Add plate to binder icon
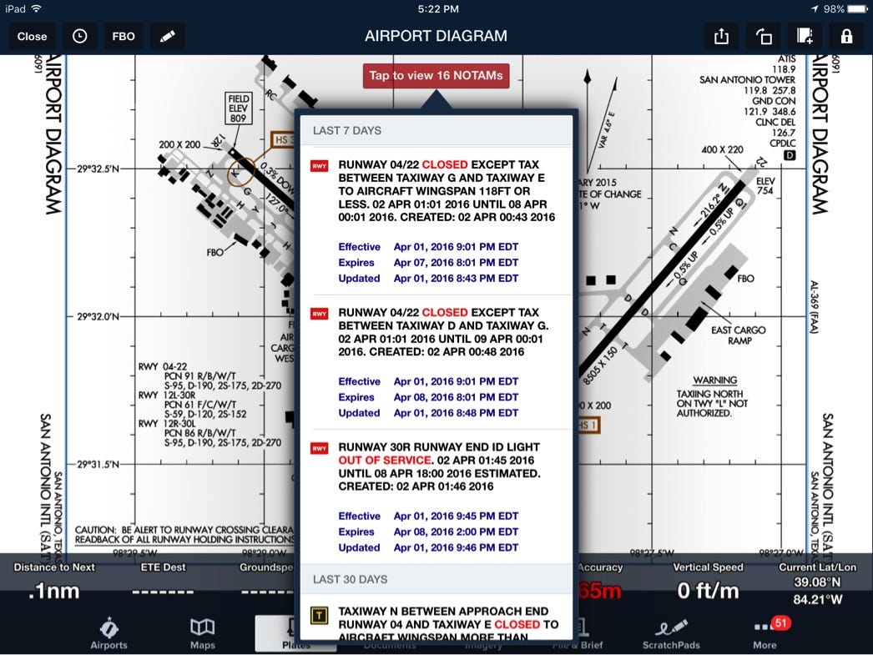 click(805, 37)
